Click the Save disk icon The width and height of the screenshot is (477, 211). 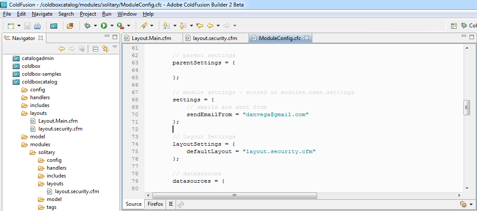pos(28,26)
